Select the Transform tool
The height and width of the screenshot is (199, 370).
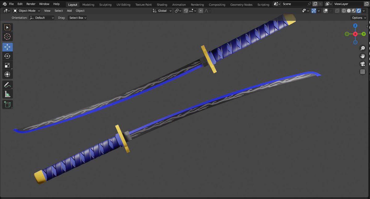(7, 74)
